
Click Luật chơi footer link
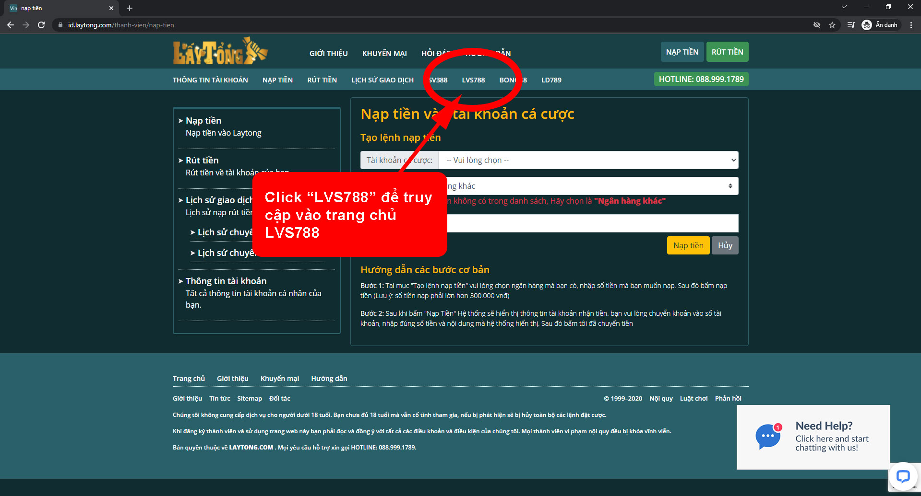click(x=694, y=398)
